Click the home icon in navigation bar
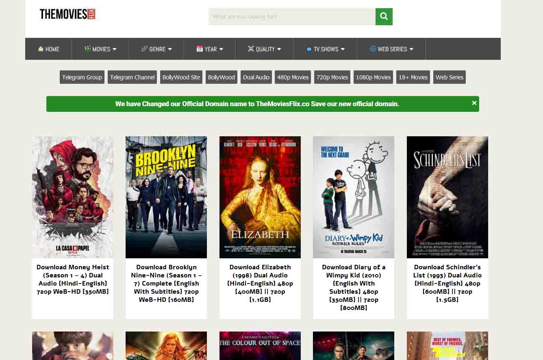The height and width of the screenshot is (360, 543). (x=41, y=49)
